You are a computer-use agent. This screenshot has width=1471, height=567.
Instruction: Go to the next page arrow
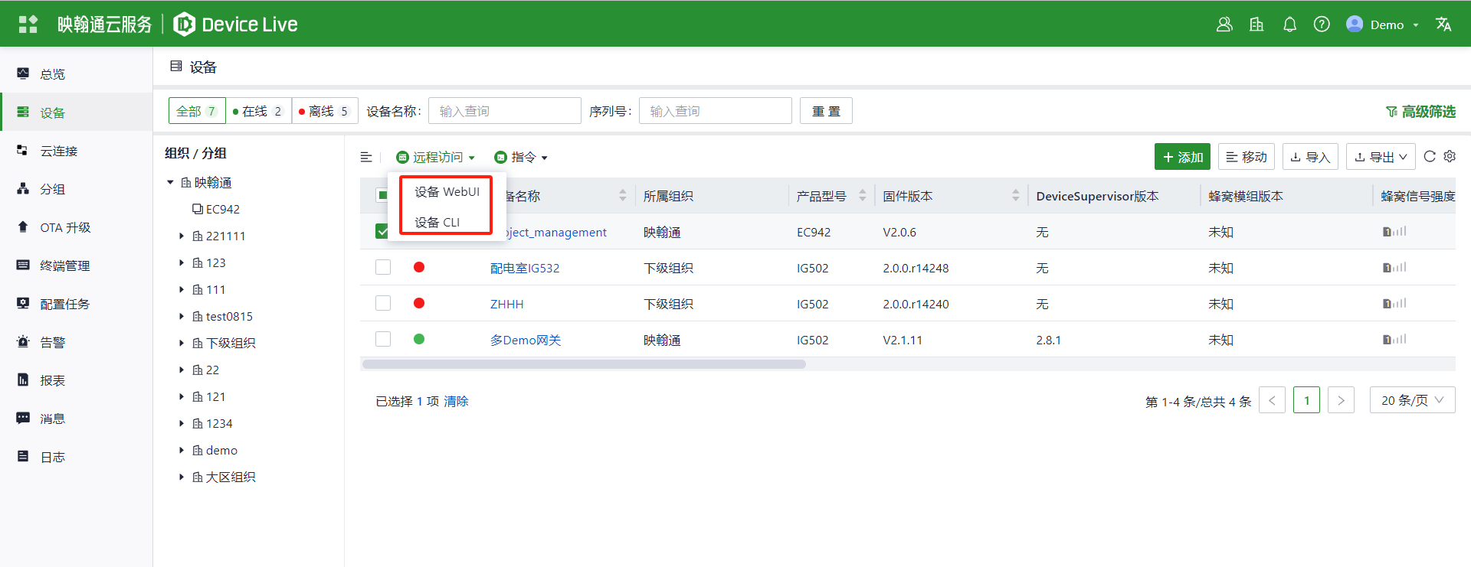pos(1341,400)
